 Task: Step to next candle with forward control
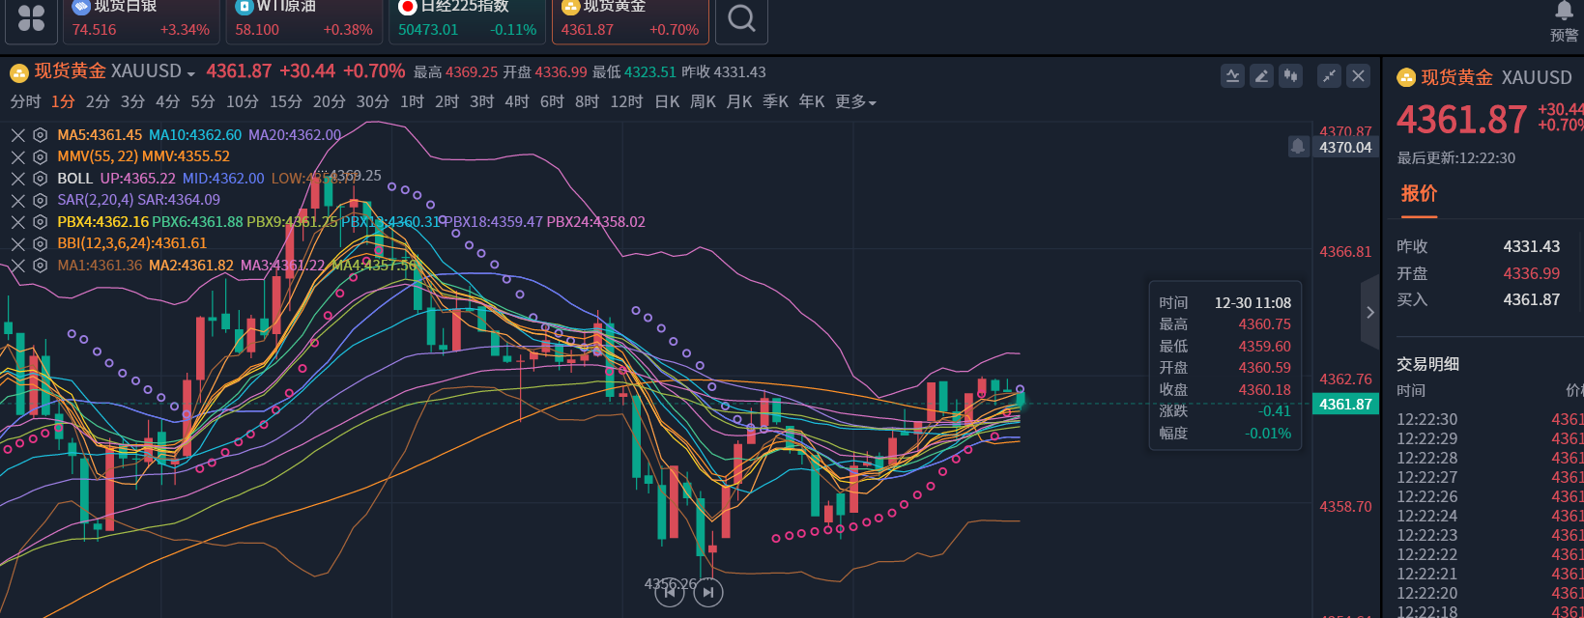708,592
